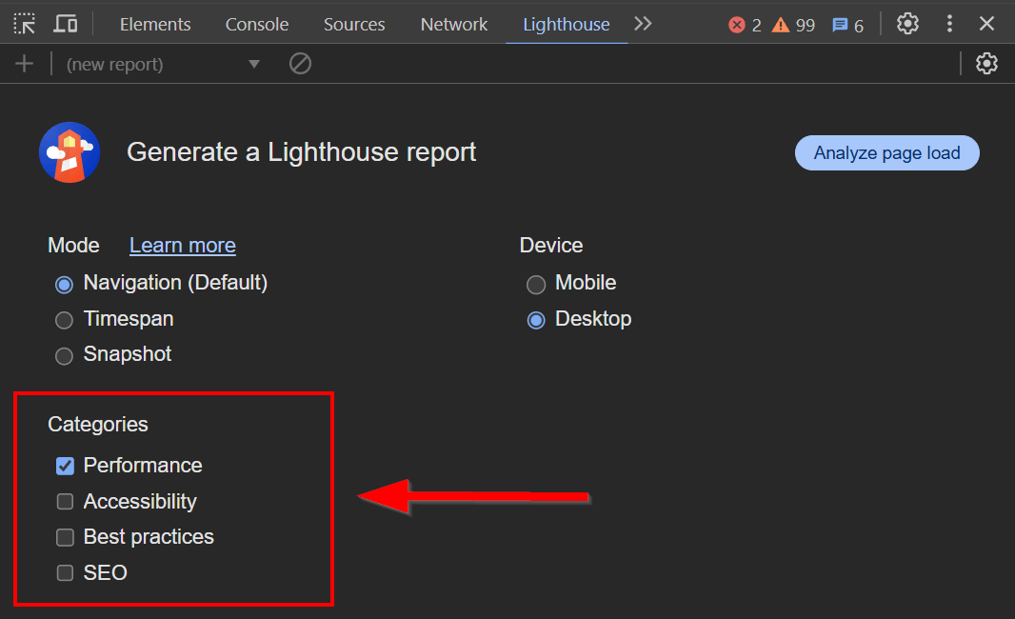Check the SEO category
1015x619 pixels.
(65, 573)
